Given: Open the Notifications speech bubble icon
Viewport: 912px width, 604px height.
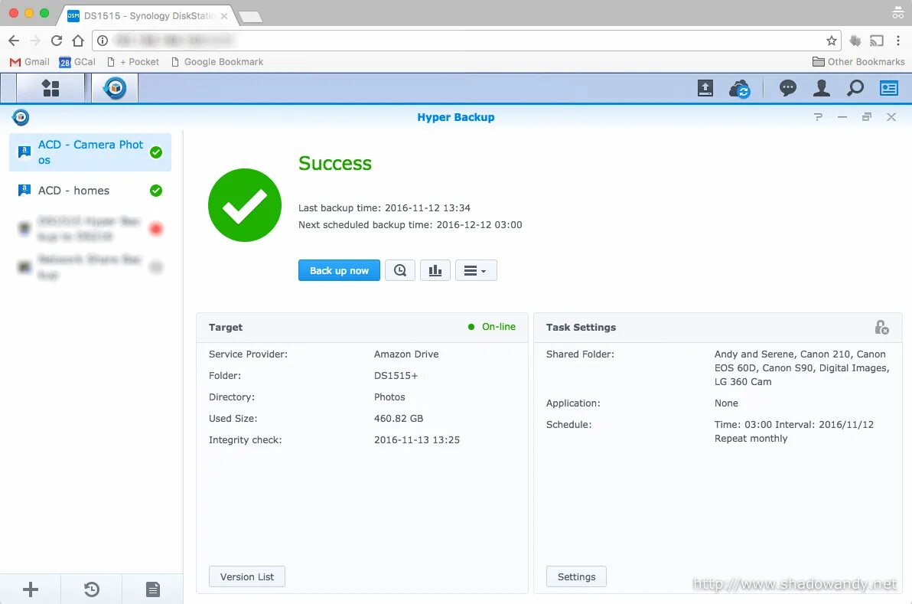Looking at the screenshot, I should [x=787, y=89].
